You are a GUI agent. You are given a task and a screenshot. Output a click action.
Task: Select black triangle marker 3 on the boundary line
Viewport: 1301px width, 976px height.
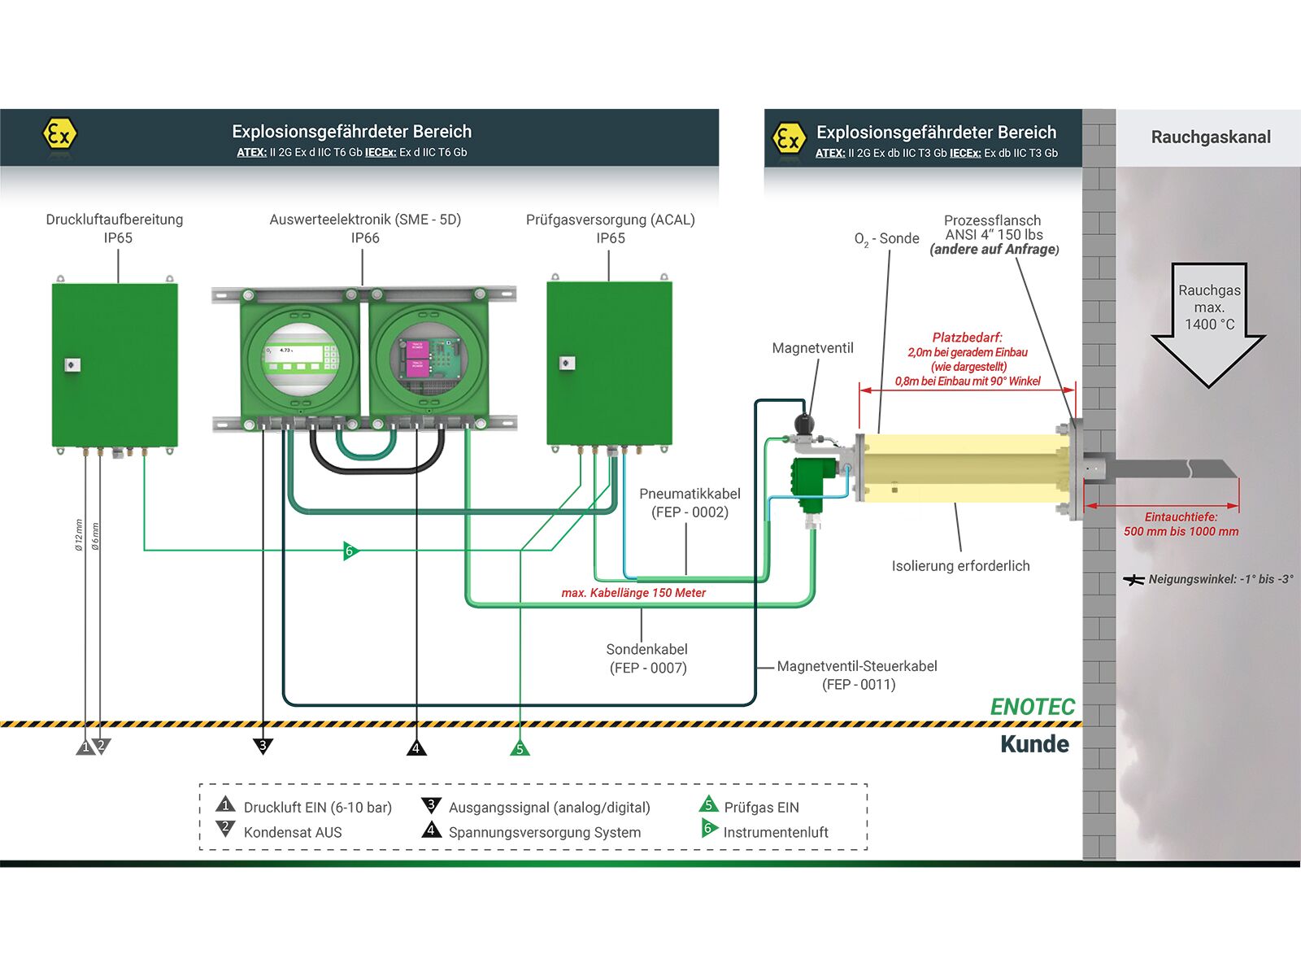click(x=263, y=746)
